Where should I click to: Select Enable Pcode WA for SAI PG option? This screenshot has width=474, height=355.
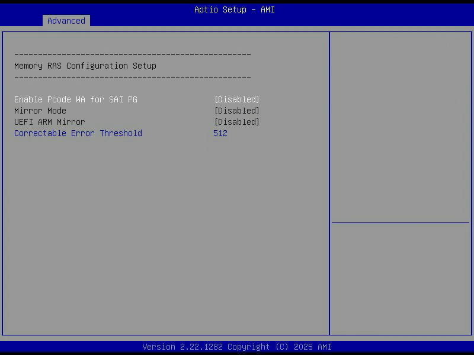coord(76,99)
